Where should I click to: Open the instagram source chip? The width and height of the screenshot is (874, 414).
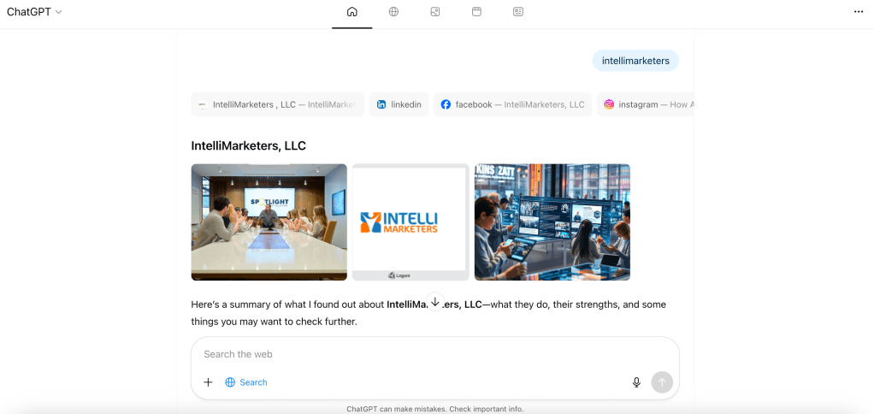click(x=646, y=104)
